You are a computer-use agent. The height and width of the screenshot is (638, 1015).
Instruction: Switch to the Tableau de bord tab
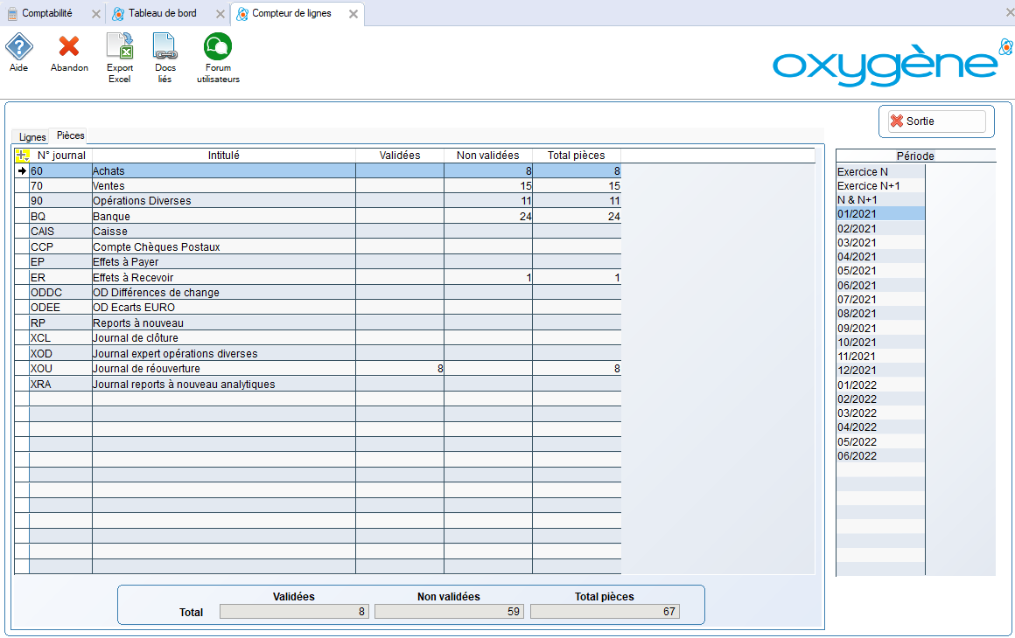click(x=162, y=14)
